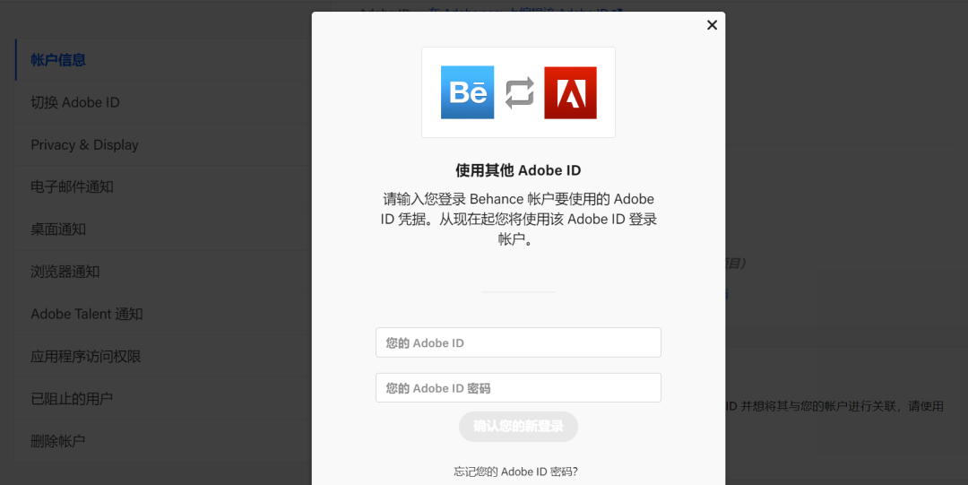Open 浏览器通知 settings
Screen dimensions: 968x485
[164, 272]
